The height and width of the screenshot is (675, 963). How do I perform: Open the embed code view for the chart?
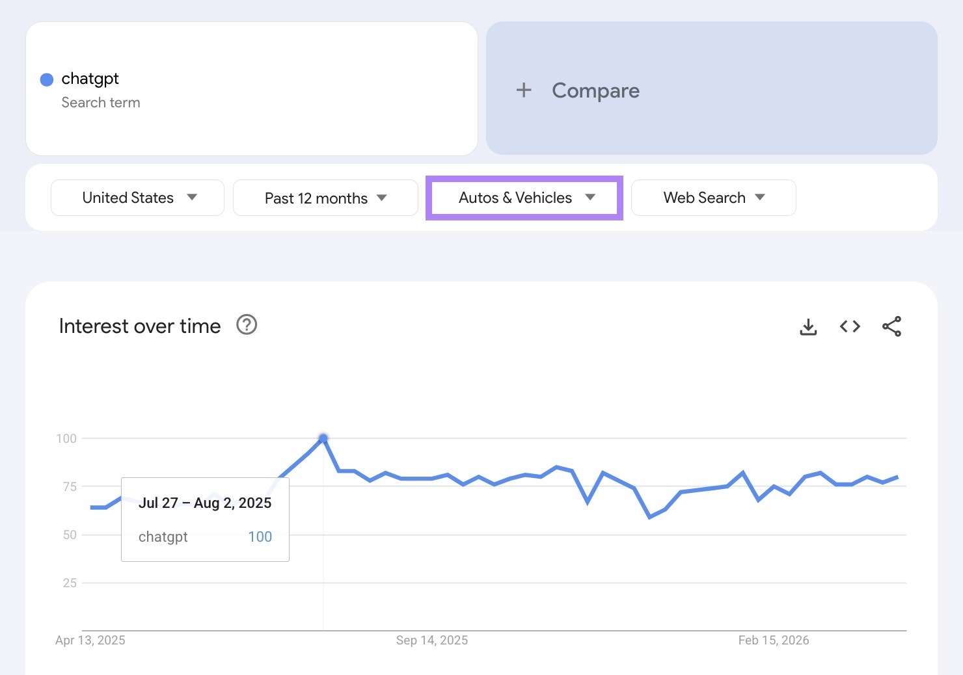coord(849,326)
